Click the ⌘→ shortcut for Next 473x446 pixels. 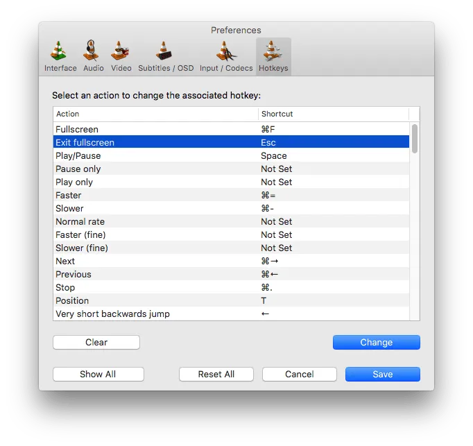coord(270,261)
